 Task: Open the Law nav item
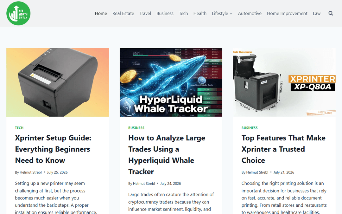coord(317,13)
